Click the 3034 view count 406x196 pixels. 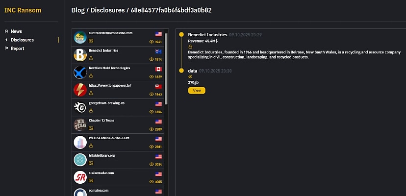tap(158, 164)
